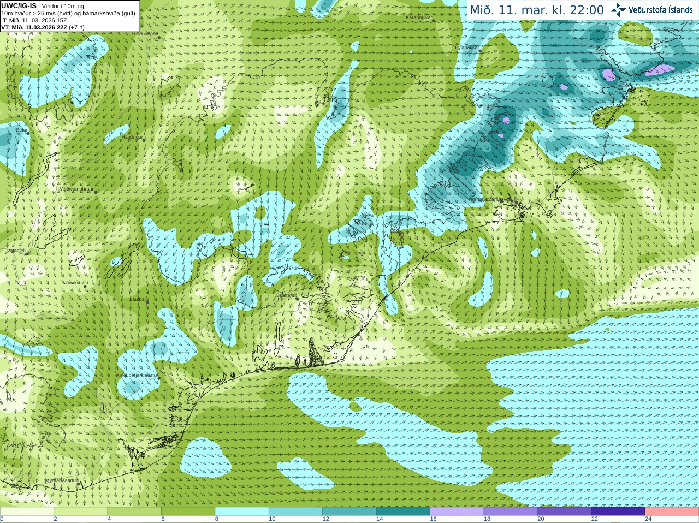
Task: Click the Mýrdalssandur station label
Action: [61, 480]
